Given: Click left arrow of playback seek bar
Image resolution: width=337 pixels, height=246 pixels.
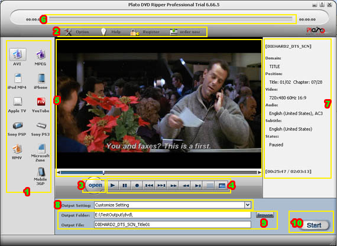Looking at the screenshot, I should pos(59,172).
